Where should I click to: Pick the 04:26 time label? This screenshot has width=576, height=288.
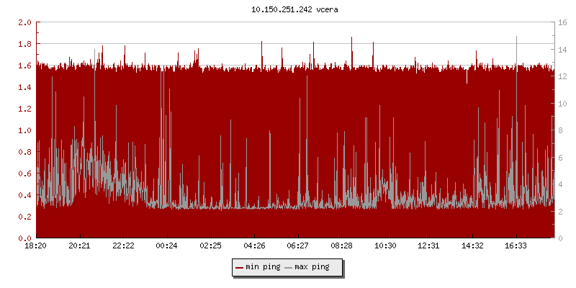[254, 246]
